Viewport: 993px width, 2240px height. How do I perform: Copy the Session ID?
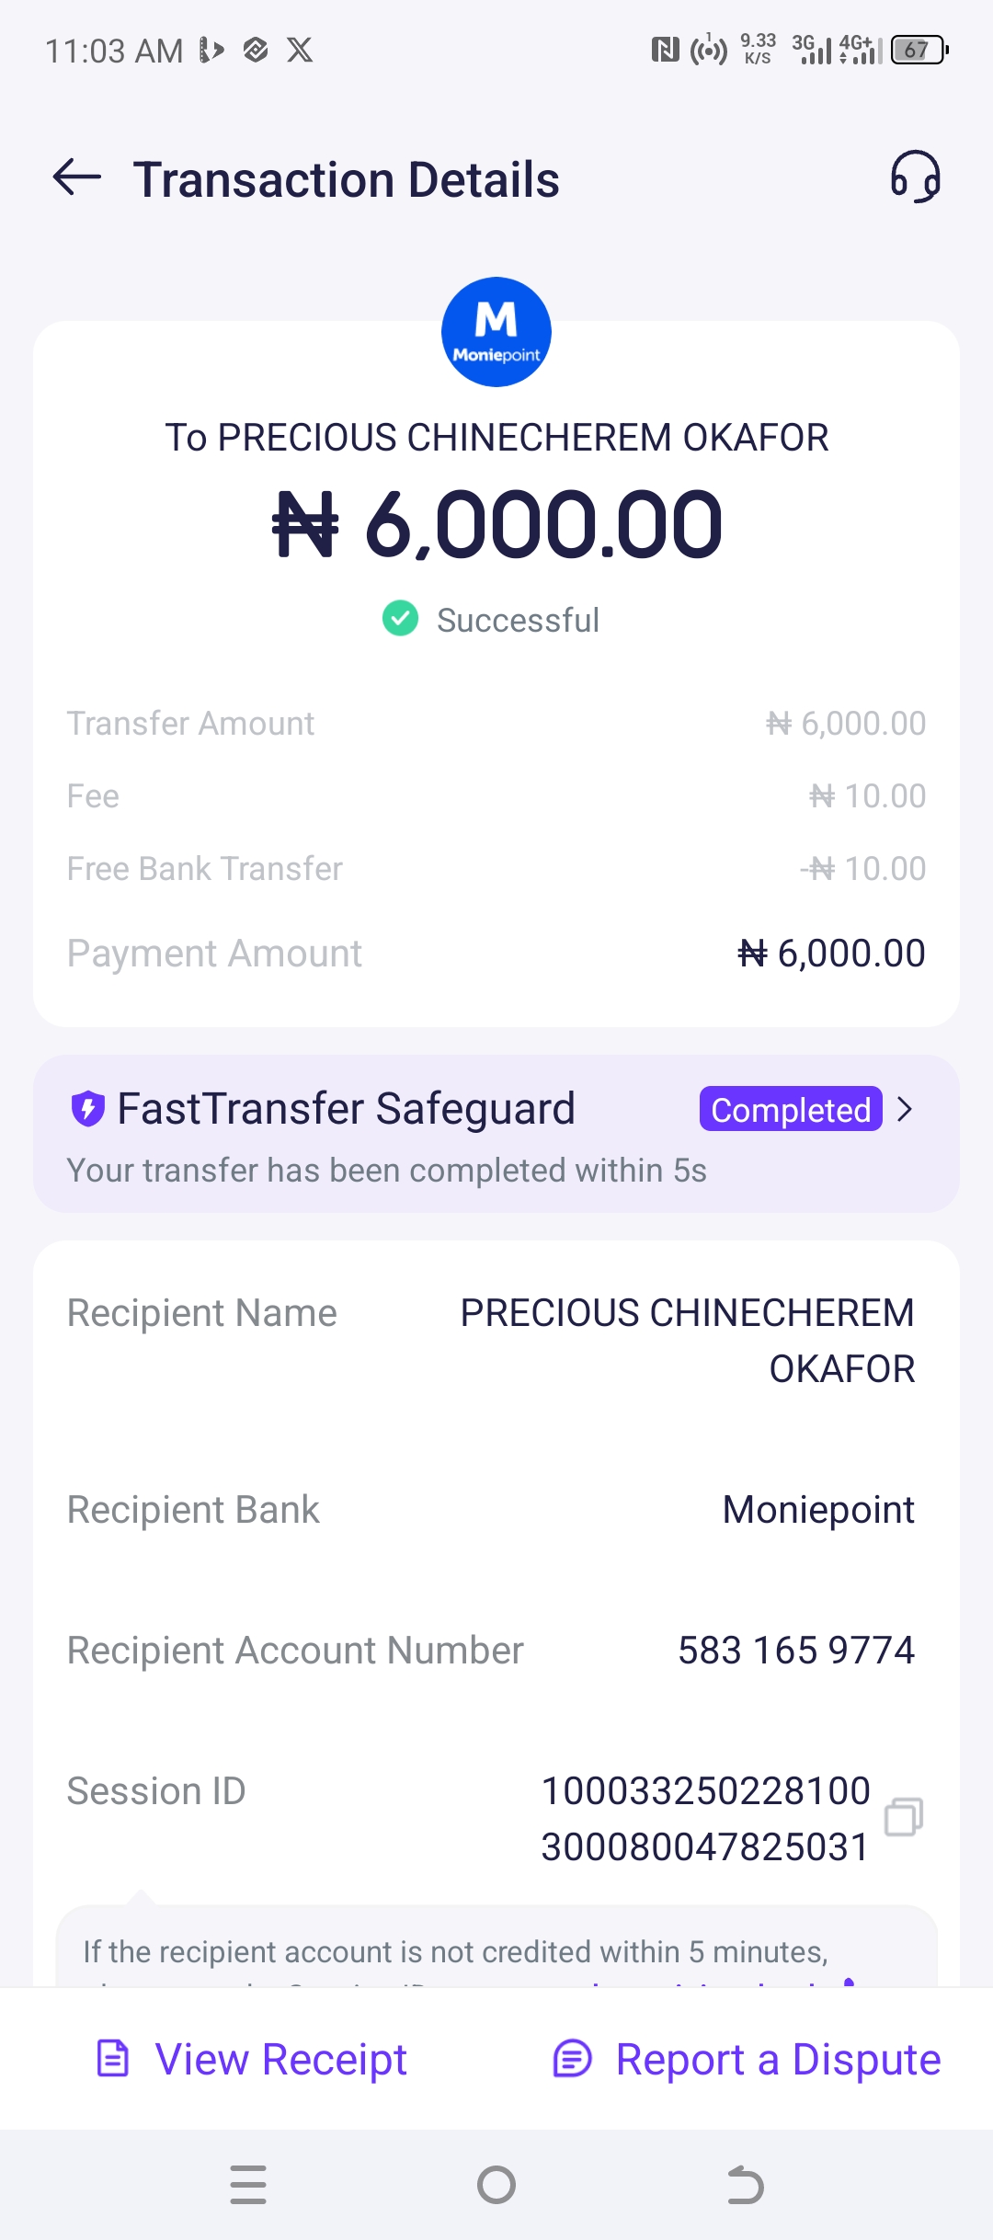click(x=903, y=1817)
